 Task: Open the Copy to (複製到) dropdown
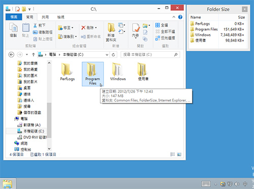67,37
